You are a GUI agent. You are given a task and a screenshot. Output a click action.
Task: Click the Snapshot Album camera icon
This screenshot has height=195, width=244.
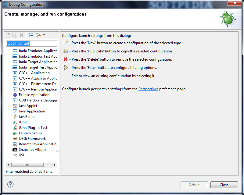(x=15, y=150)
